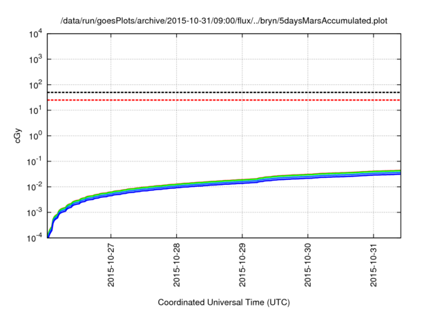Click the 10^2 y-axis tick label

click(x=35, y=85)
